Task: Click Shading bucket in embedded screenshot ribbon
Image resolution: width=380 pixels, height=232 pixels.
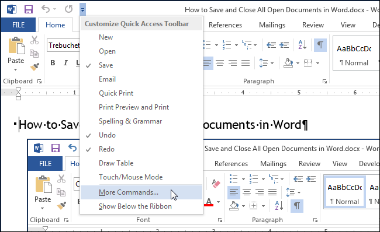Action: pyautogui.click(x=234, y=206)
